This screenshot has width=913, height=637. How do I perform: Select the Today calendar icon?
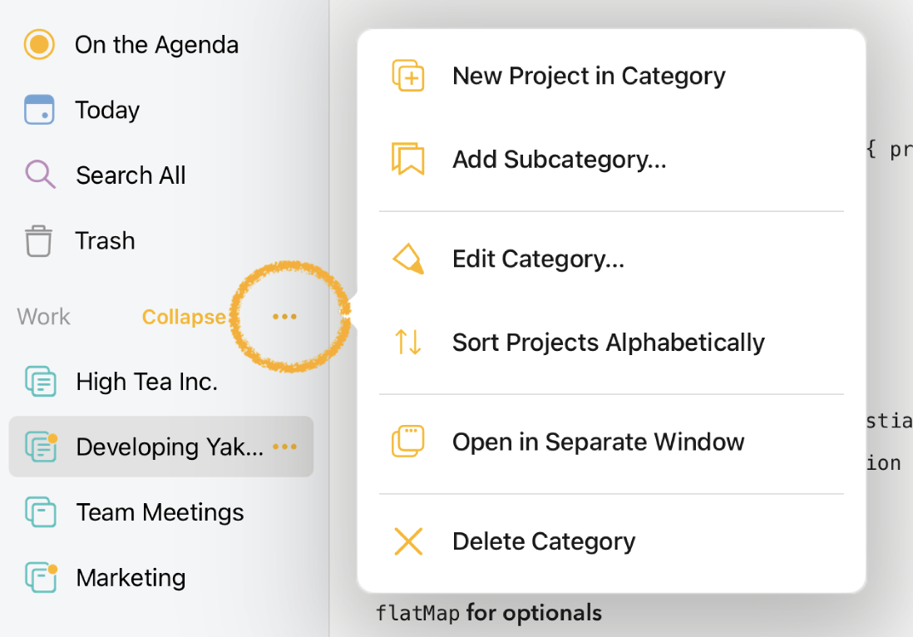pos(39,110)
